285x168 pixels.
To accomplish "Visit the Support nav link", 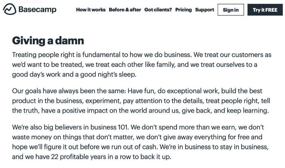I will 205,10.
